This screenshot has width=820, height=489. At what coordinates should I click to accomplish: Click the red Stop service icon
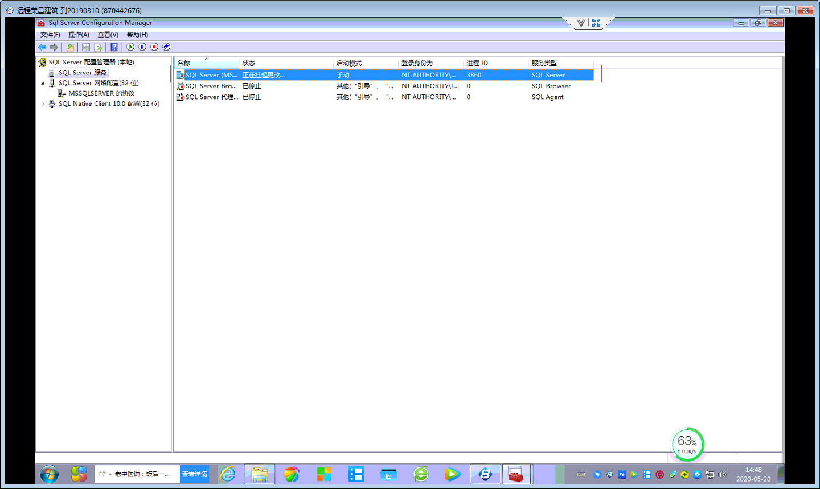pyautogui.click(x=154, y=47)
